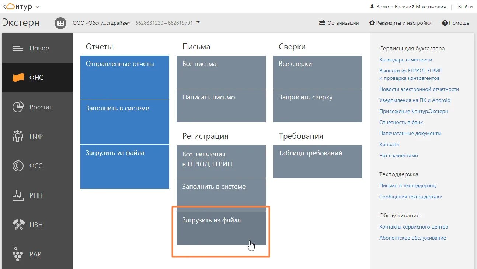
Task: Open Напечатанные документы link
Action: click(410, 133)
